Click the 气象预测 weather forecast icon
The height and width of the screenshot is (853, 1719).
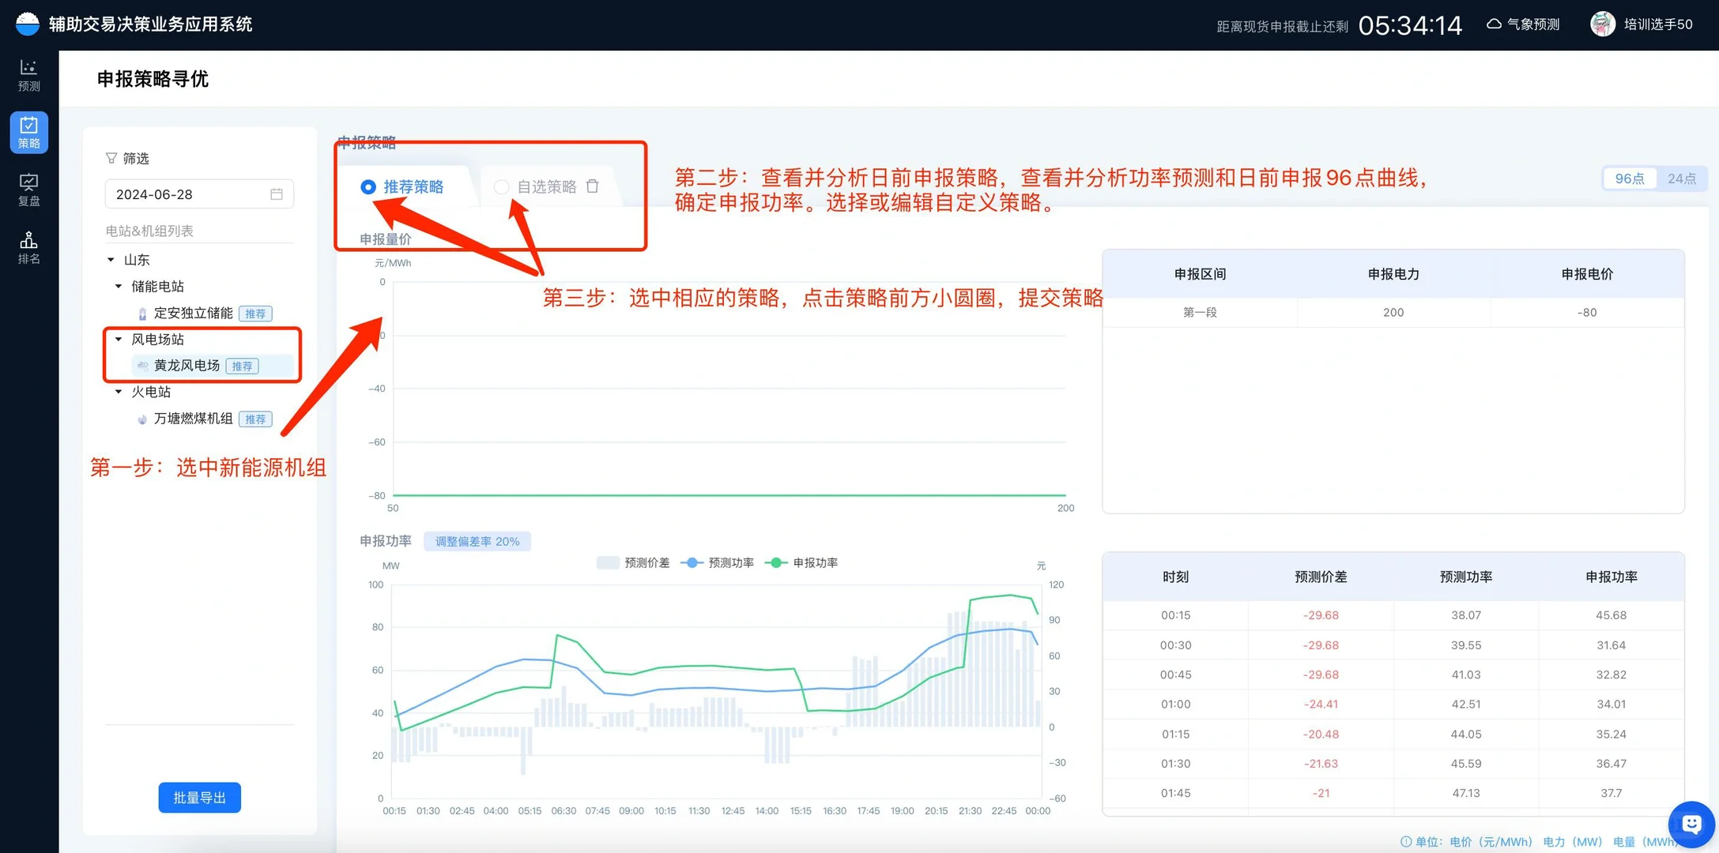click(x=1494, y=24)
